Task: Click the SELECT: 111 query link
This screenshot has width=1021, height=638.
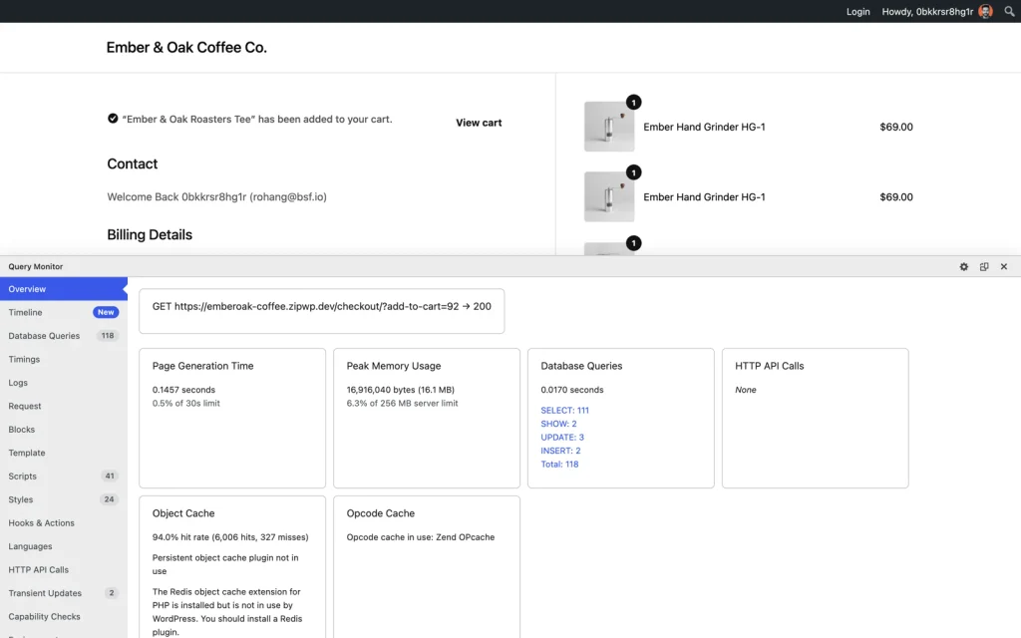Action: click(564, 410)
